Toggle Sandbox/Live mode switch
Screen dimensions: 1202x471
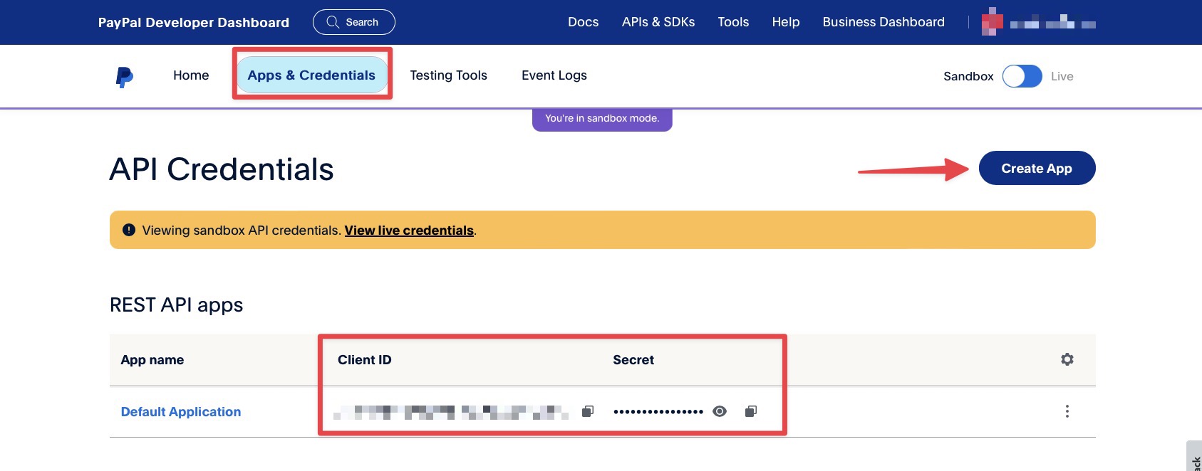point(1022,76)
